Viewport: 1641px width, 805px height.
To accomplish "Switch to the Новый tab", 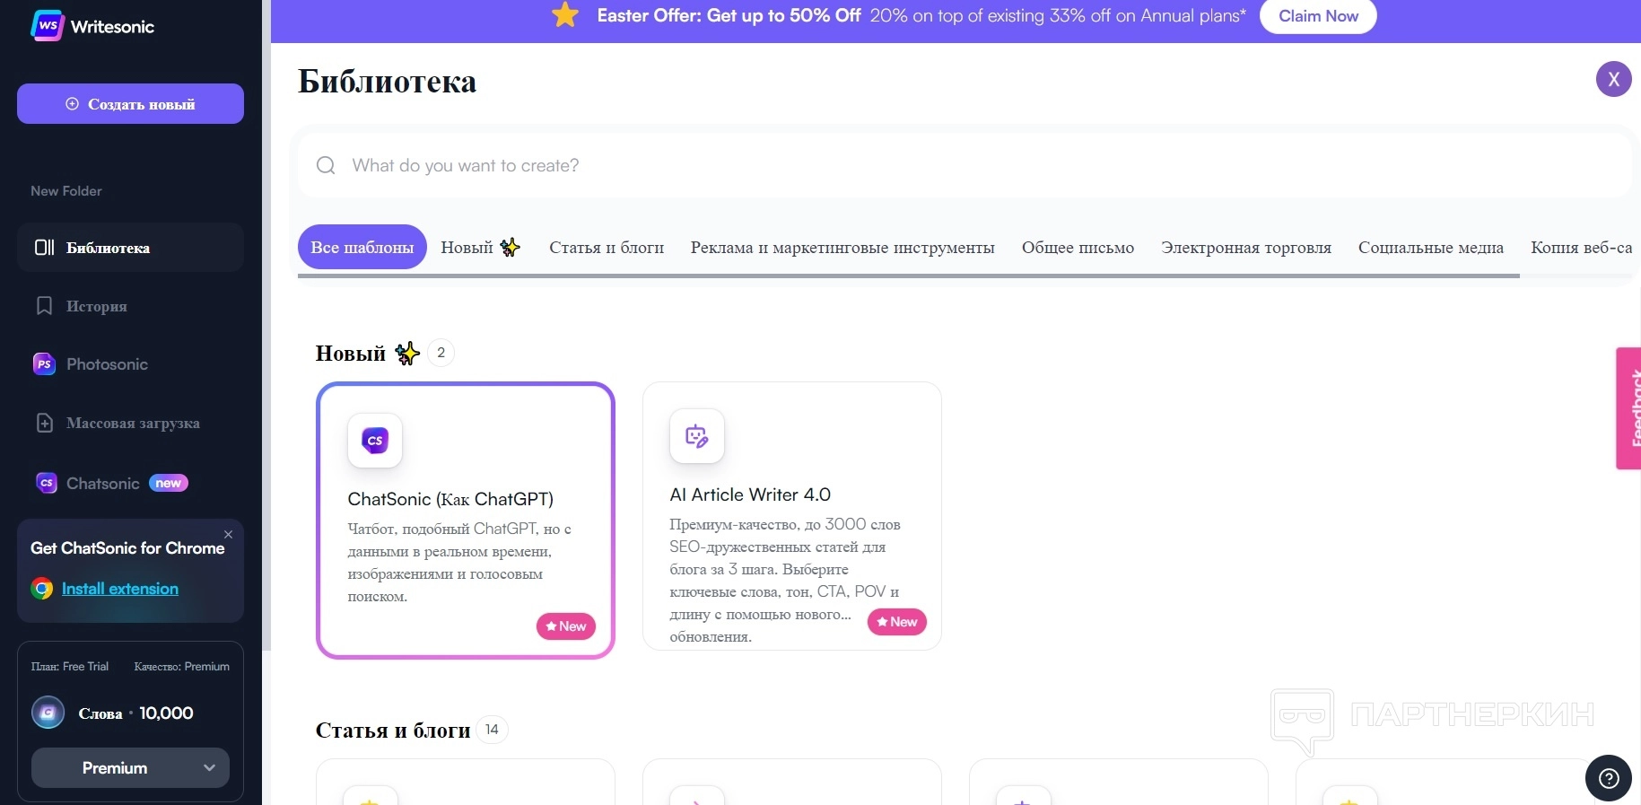I will 481,247.
